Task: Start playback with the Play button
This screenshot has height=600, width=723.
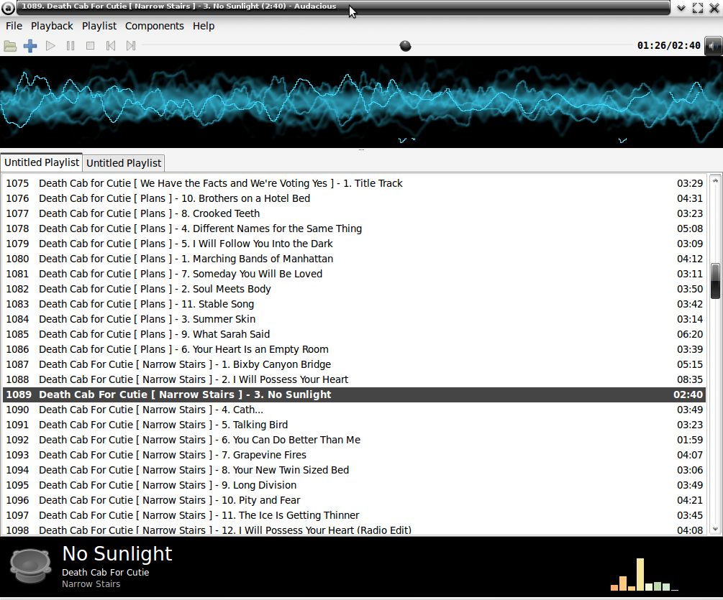Action: 50,46
